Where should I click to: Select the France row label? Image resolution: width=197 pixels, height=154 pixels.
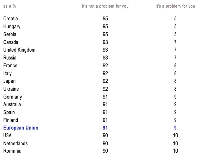10,65
